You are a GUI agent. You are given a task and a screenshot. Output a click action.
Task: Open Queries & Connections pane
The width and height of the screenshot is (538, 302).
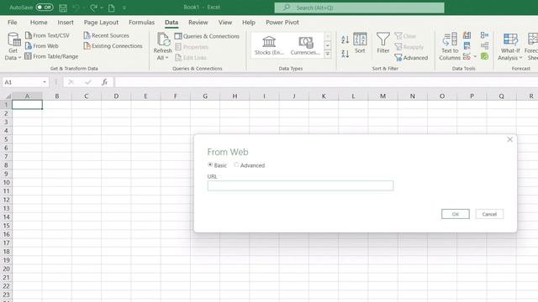point(207,36)
